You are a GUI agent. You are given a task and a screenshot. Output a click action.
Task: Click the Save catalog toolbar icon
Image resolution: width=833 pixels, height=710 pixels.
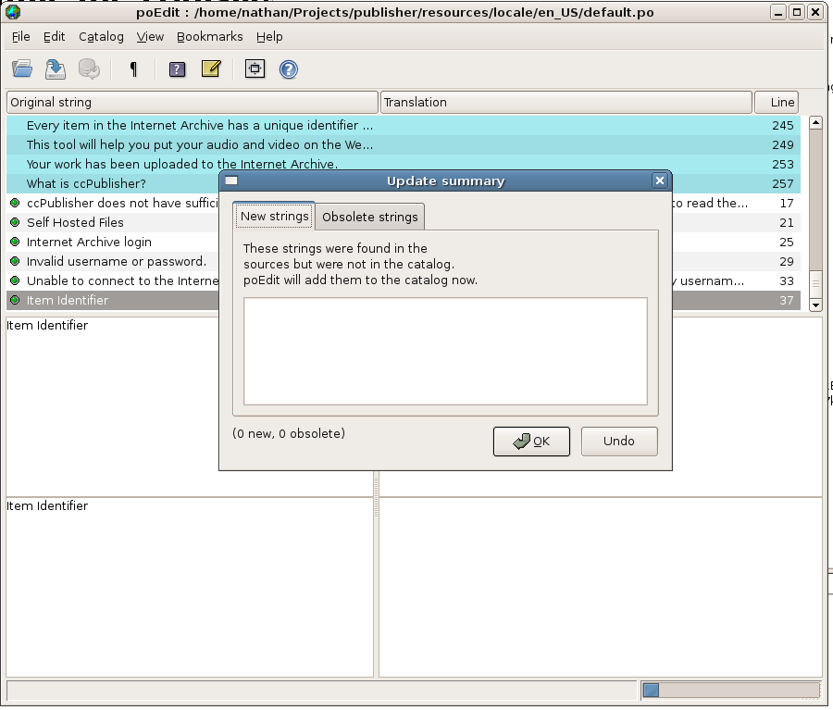point(56,69)
